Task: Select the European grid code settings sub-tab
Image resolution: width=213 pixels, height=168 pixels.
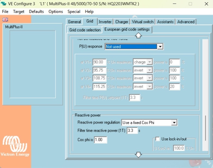Action: 127,29
